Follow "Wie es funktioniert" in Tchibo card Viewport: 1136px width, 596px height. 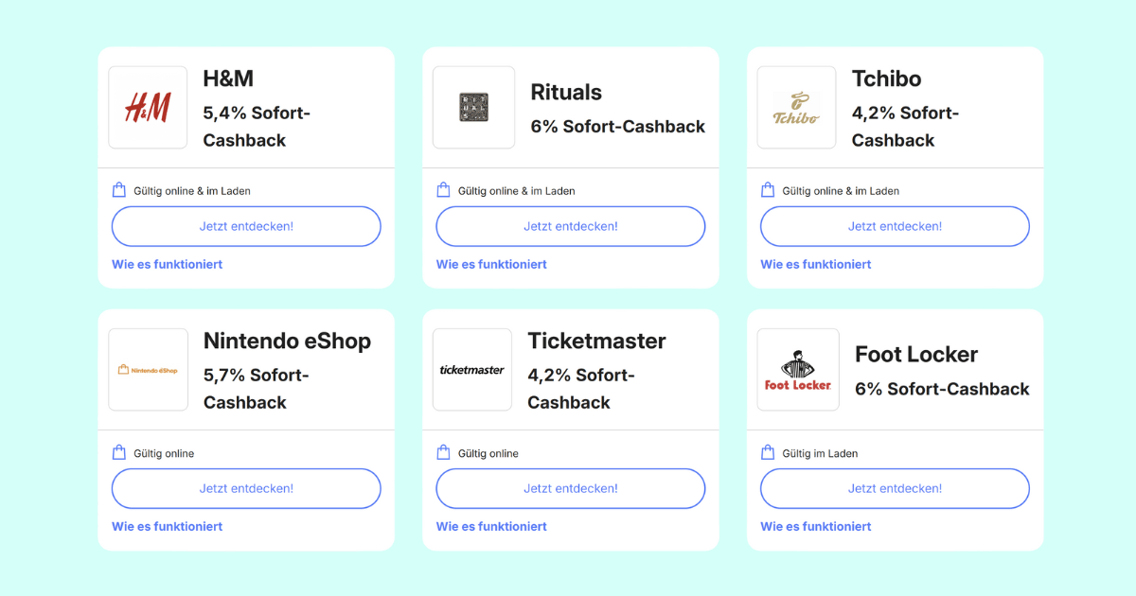click(816, 265)
